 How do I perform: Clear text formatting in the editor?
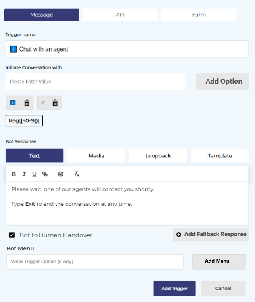point(77,174)
